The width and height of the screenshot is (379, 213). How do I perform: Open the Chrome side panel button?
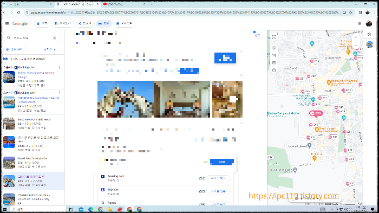(x=360, y=12)
